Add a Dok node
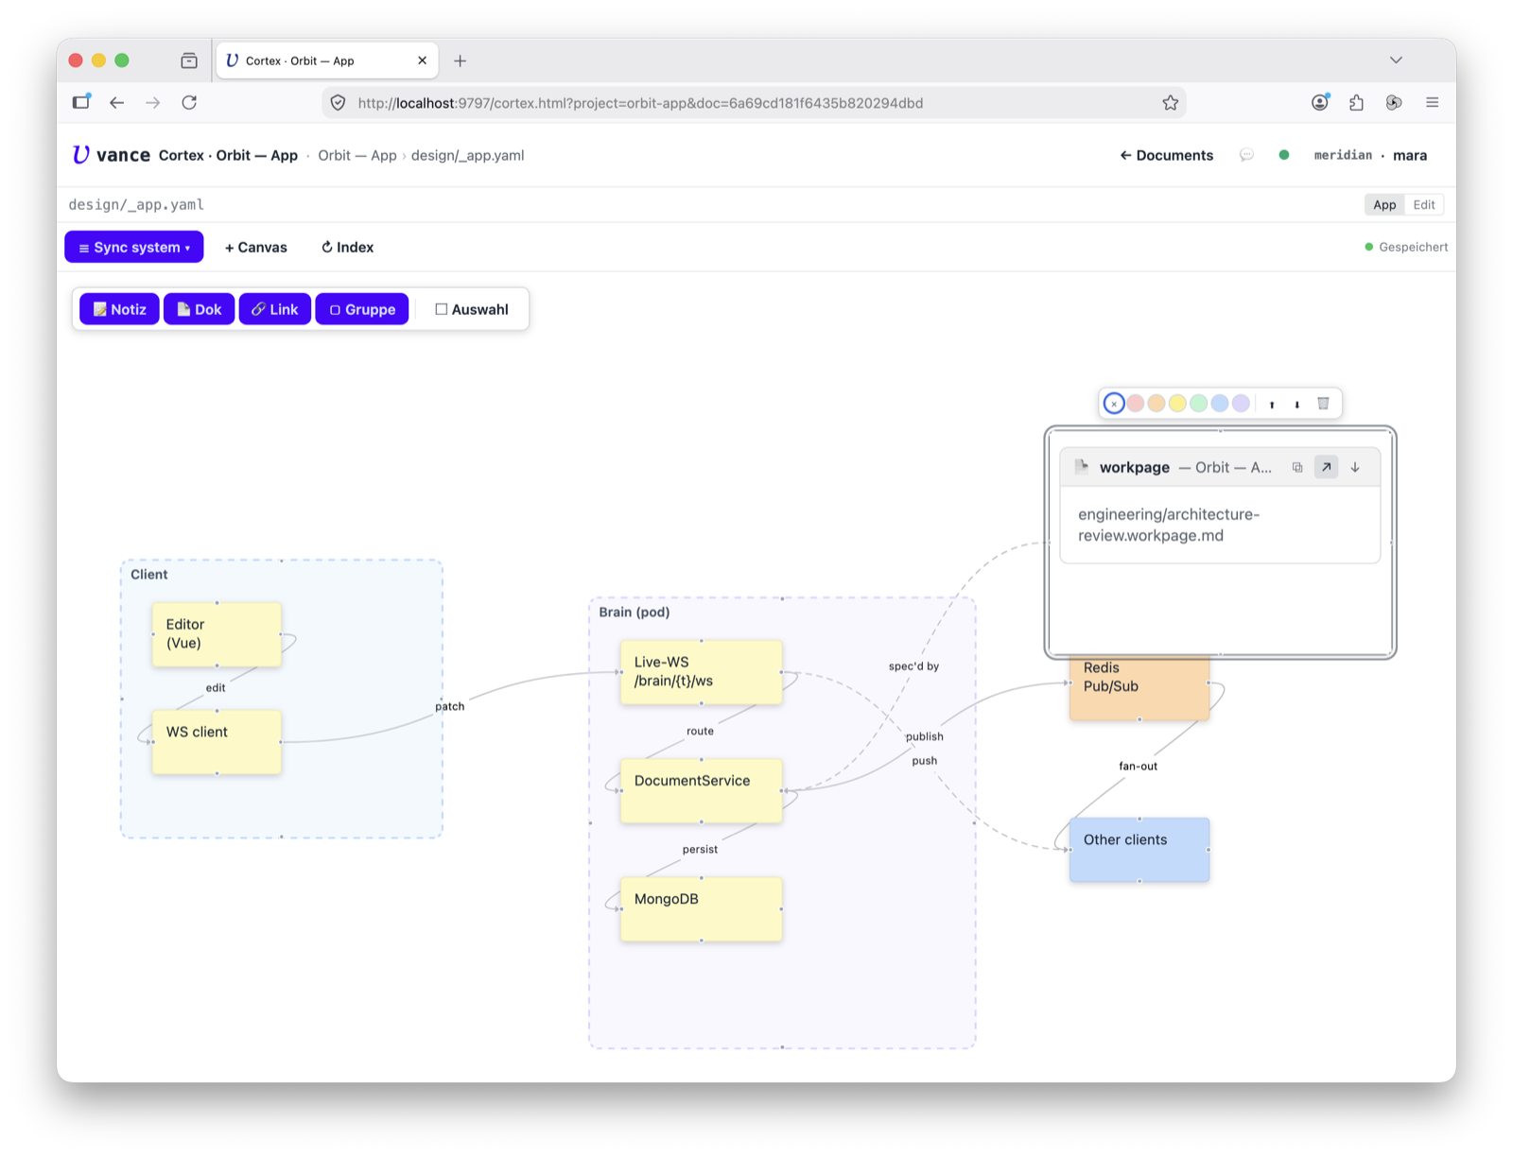1513x1157 pixels. tap(199, 309)
